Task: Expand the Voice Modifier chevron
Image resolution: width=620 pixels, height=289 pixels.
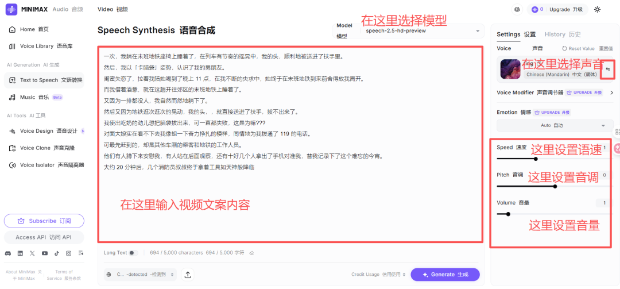Action: point(611,93)
